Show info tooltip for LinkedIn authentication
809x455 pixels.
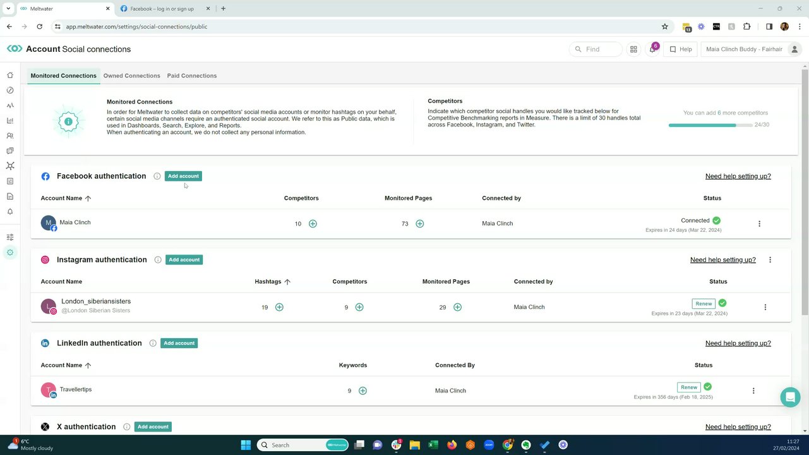click(x=153, y=343)
